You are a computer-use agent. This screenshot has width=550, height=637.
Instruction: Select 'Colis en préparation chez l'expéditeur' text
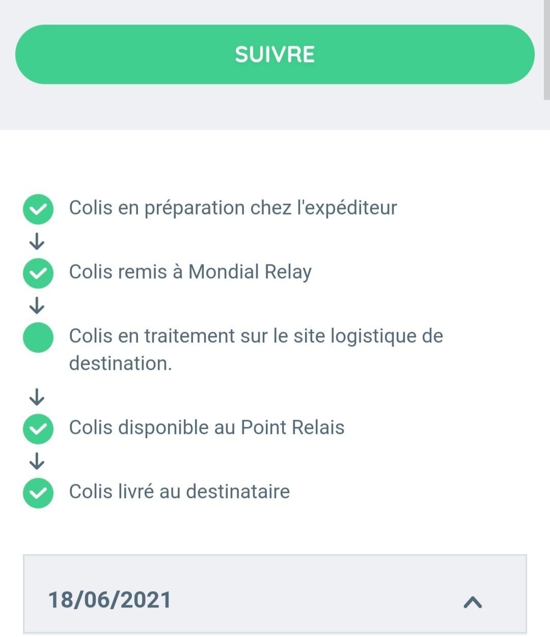pyautogui.click(x=233, y=208)
